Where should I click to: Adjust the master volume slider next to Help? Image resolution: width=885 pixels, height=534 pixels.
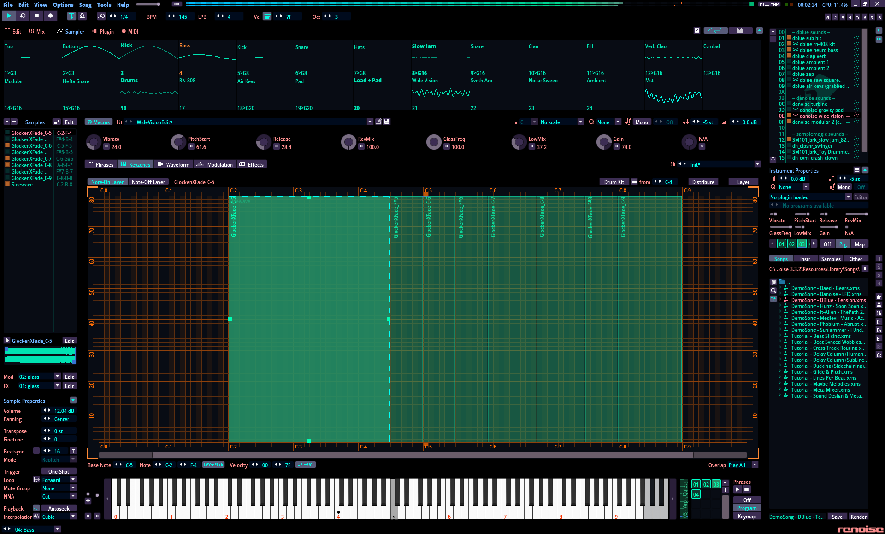[x=148, y=4]
